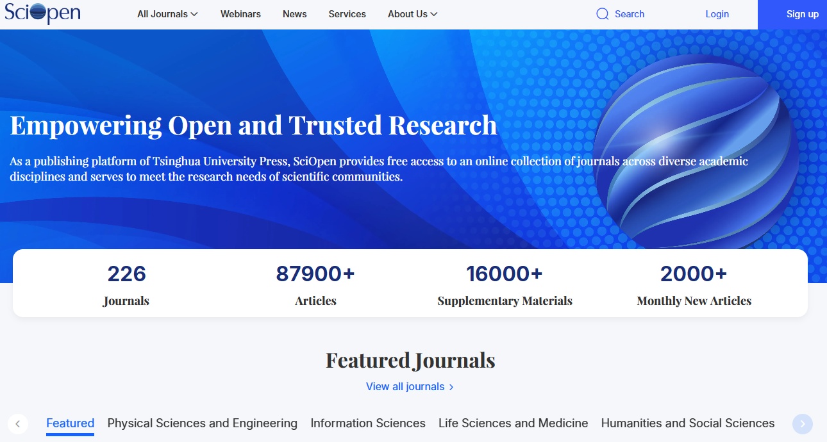Click the 226 Journals statistic
The width and height of the screenshot is (827, 442).
point(126,284)
